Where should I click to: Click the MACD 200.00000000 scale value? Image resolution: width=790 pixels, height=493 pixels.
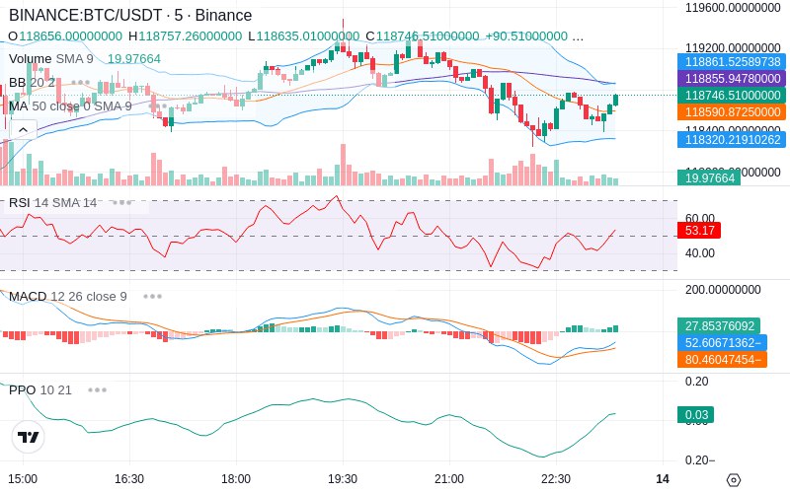723,289
